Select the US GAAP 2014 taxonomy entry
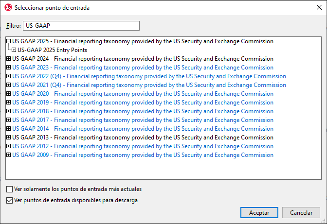Image resolution: width=327 pixels, height=224 pixels. (x=143, y=129)
